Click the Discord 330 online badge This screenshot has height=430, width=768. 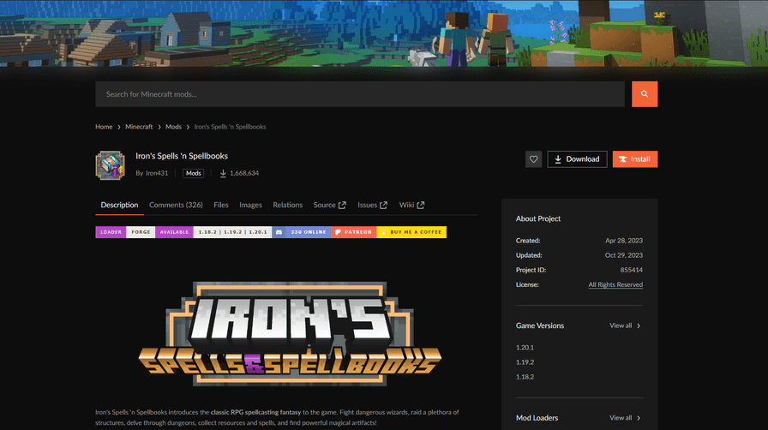coord(302,232)
